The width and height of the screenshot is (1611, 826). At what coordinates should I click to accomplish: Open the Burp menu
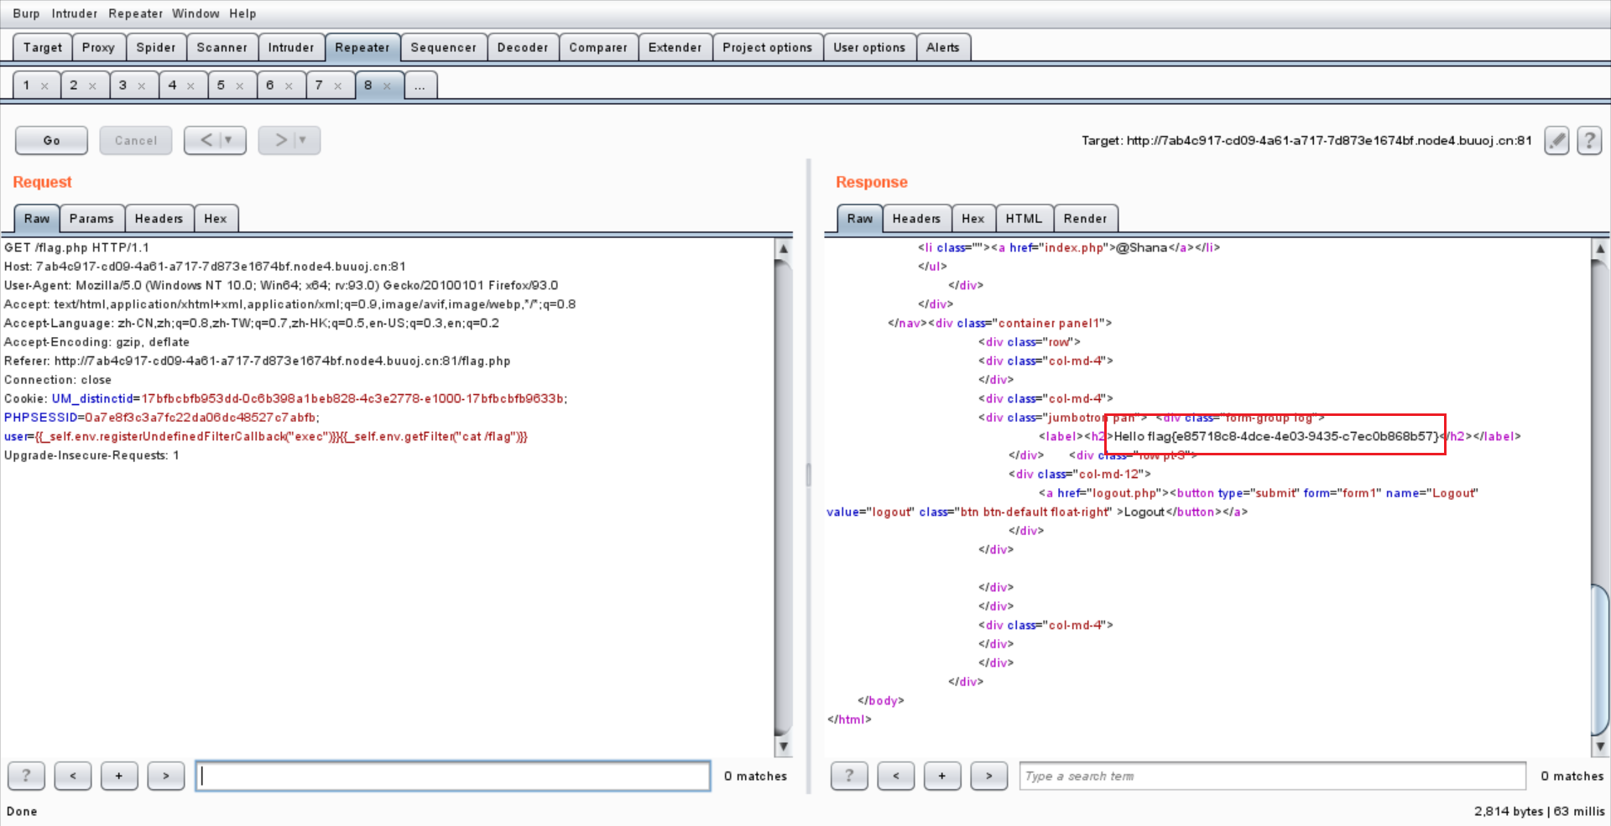pos(26,13)
